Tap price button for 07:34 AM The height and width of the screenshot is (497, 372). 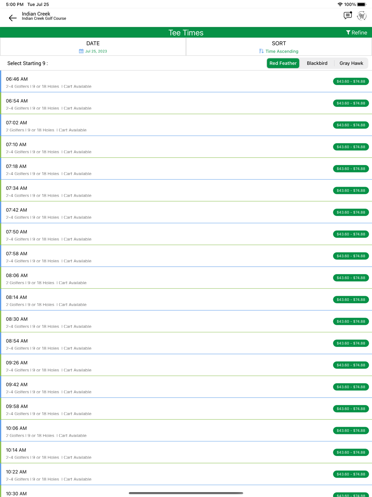(x=351, y=190)
